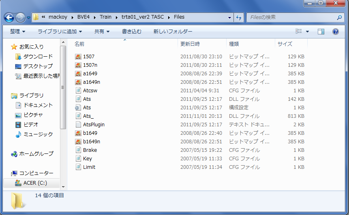This screenshot has width=349, height=215.
Task: Select the Atcsw CFG file icon
Action: (x=78, y=90)
